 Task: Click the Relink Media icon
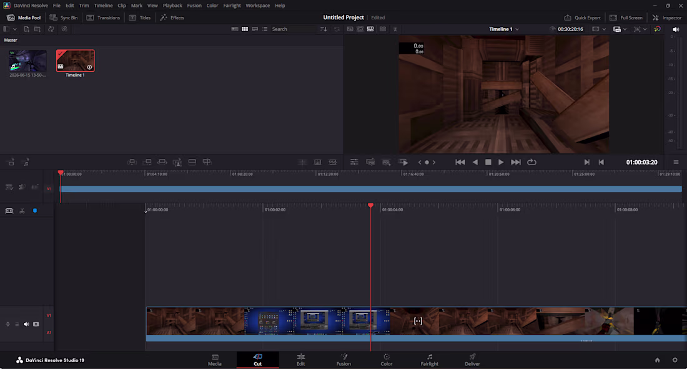(64, 29)
